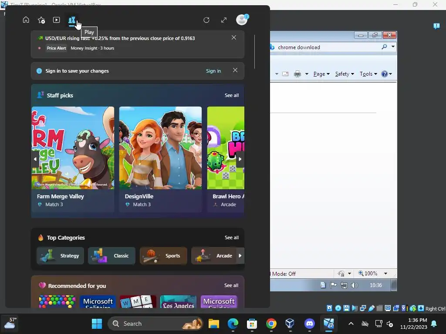Click the IE 100% zoom button
Viewport: 446px width, 334px height.
tap(368, 273)
